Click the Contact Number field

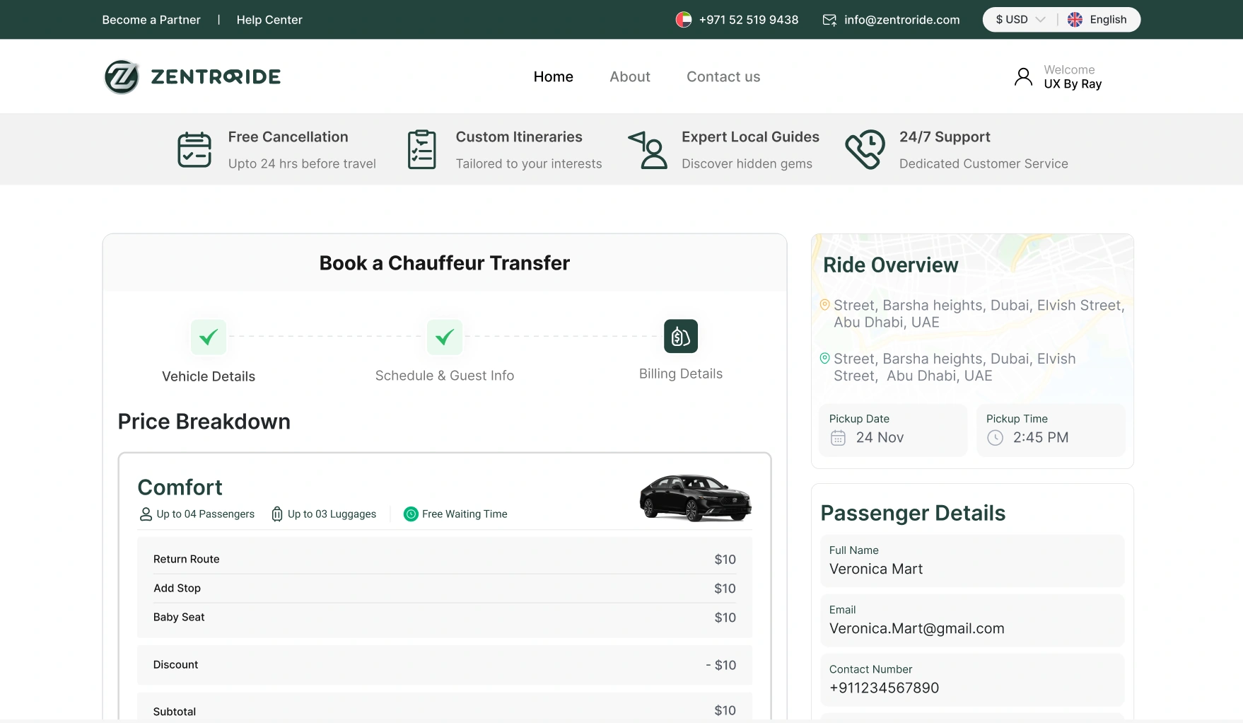click(972, 679)
